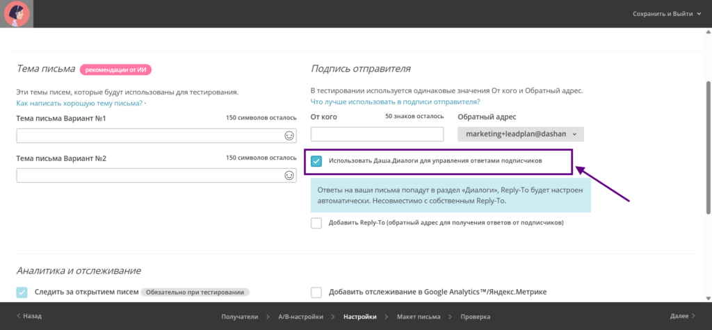
Task: Click the scrollbar down arrow
Action: click(x=708, y=298)
